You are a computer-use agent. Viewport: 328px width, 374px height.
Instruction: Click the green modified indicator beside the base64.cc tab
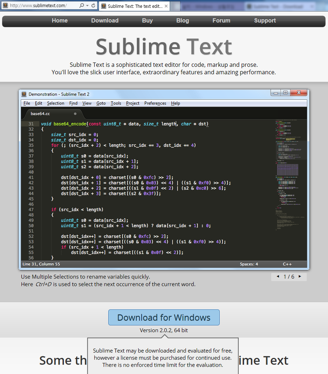coord(75,114)
